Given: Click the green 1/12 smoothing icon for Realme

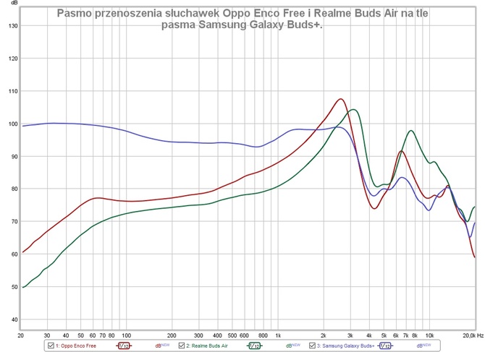Looking at the screenshot, I should (x=255, y=345).
